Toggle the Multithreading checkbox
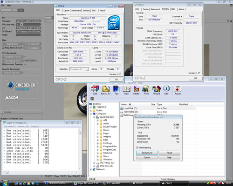The width and height of the screenshot is (233, 186). 137,147
